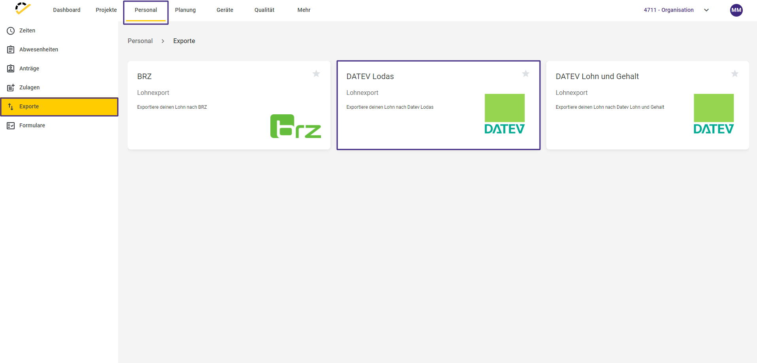This screenshot has width=757, height=363.
Task: Click the Zeiten clock icon
Action: click(11, 30)
